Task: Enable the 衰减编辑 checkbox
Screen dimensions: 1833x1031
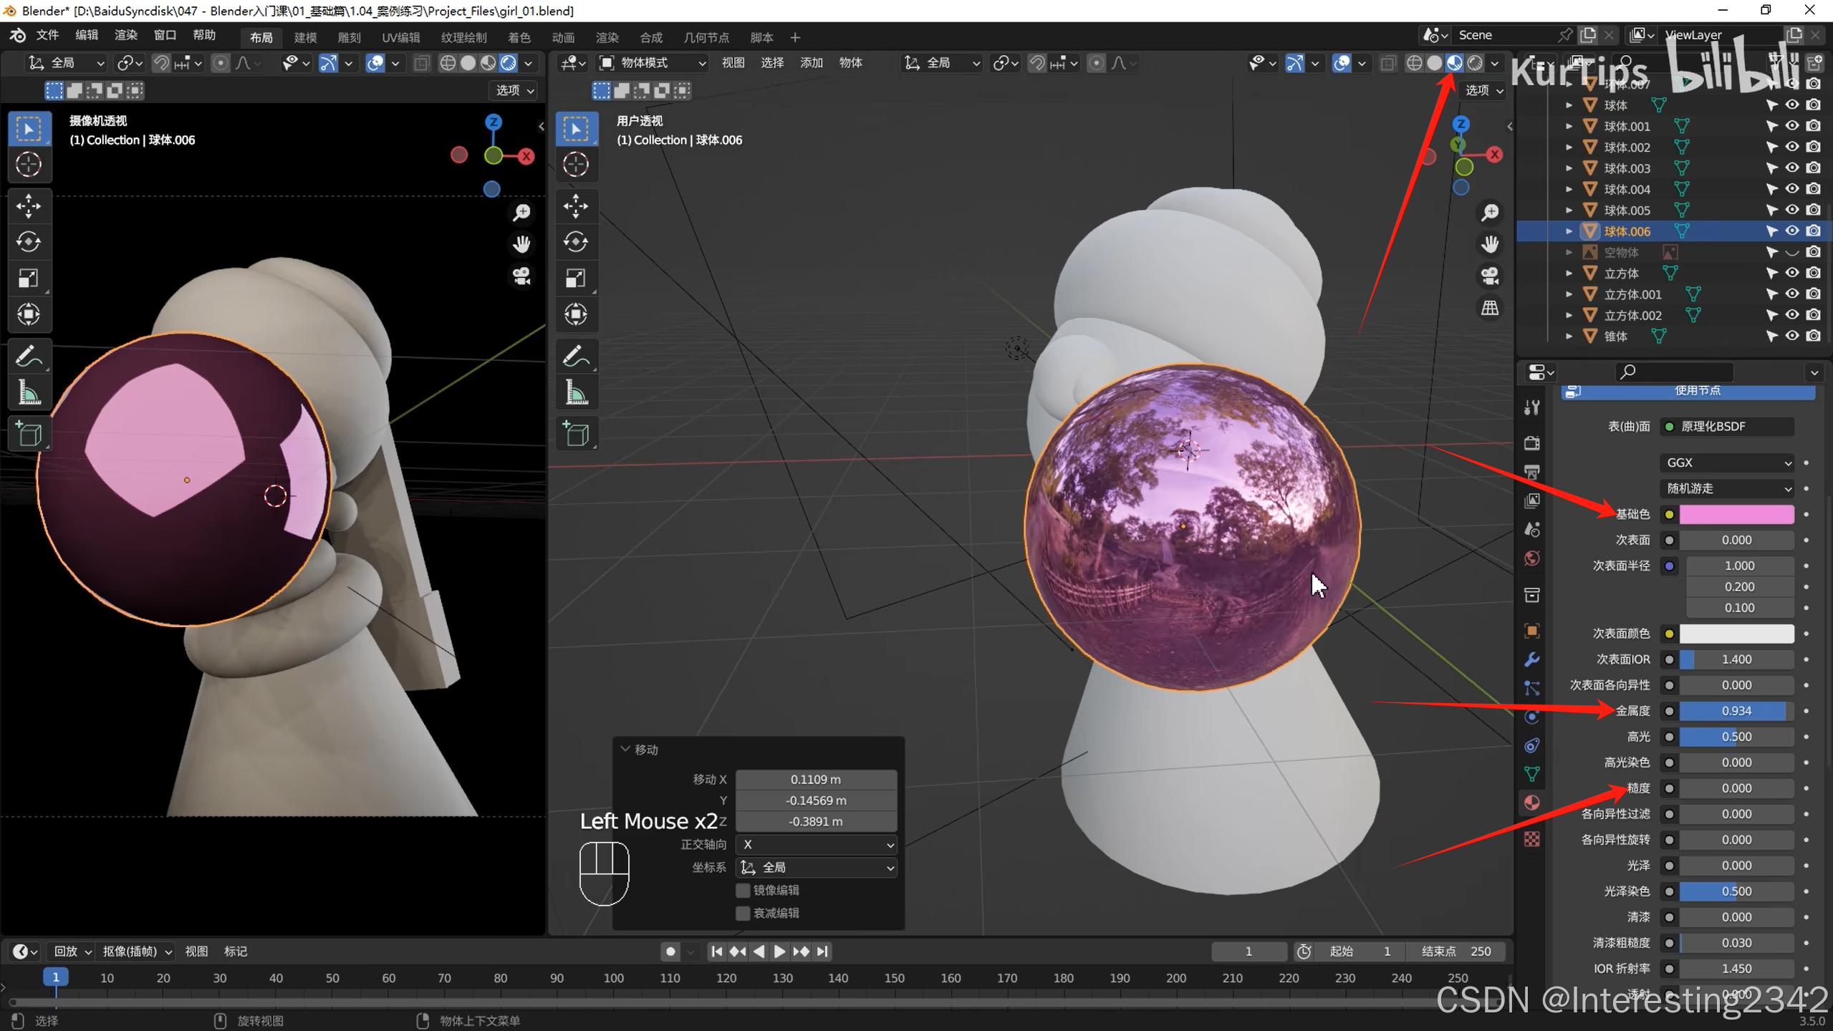Action: point(743,913)
